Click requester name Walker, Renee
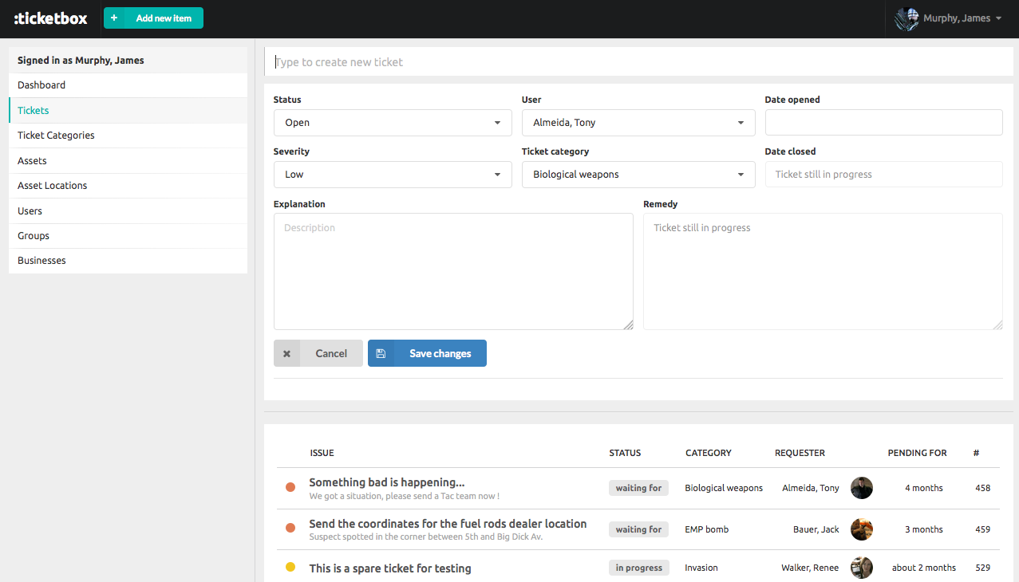1019x582 pixels. coord(810,568)
